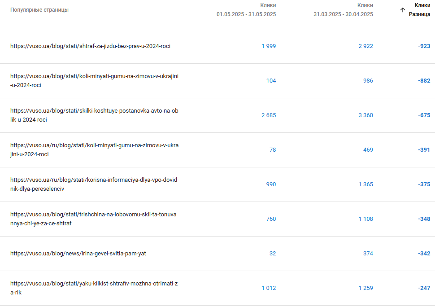The image size is (435, 307).
Task: Click the 1 108 clicks value
Action: point(365,219)
